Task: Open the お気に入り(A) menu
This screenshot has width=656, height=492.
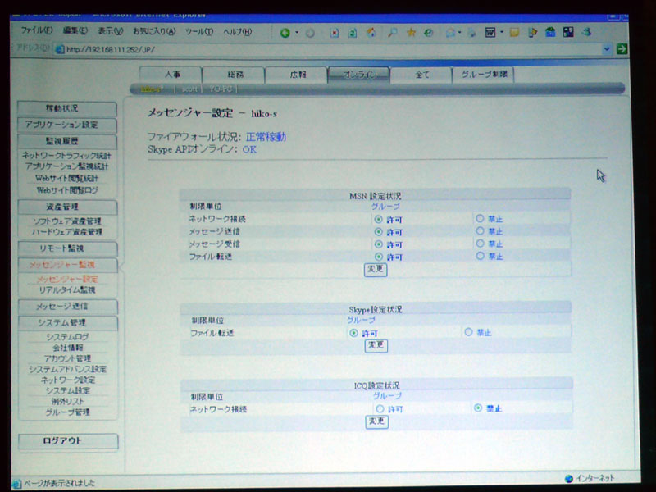Action: click(x=154, y=31)
